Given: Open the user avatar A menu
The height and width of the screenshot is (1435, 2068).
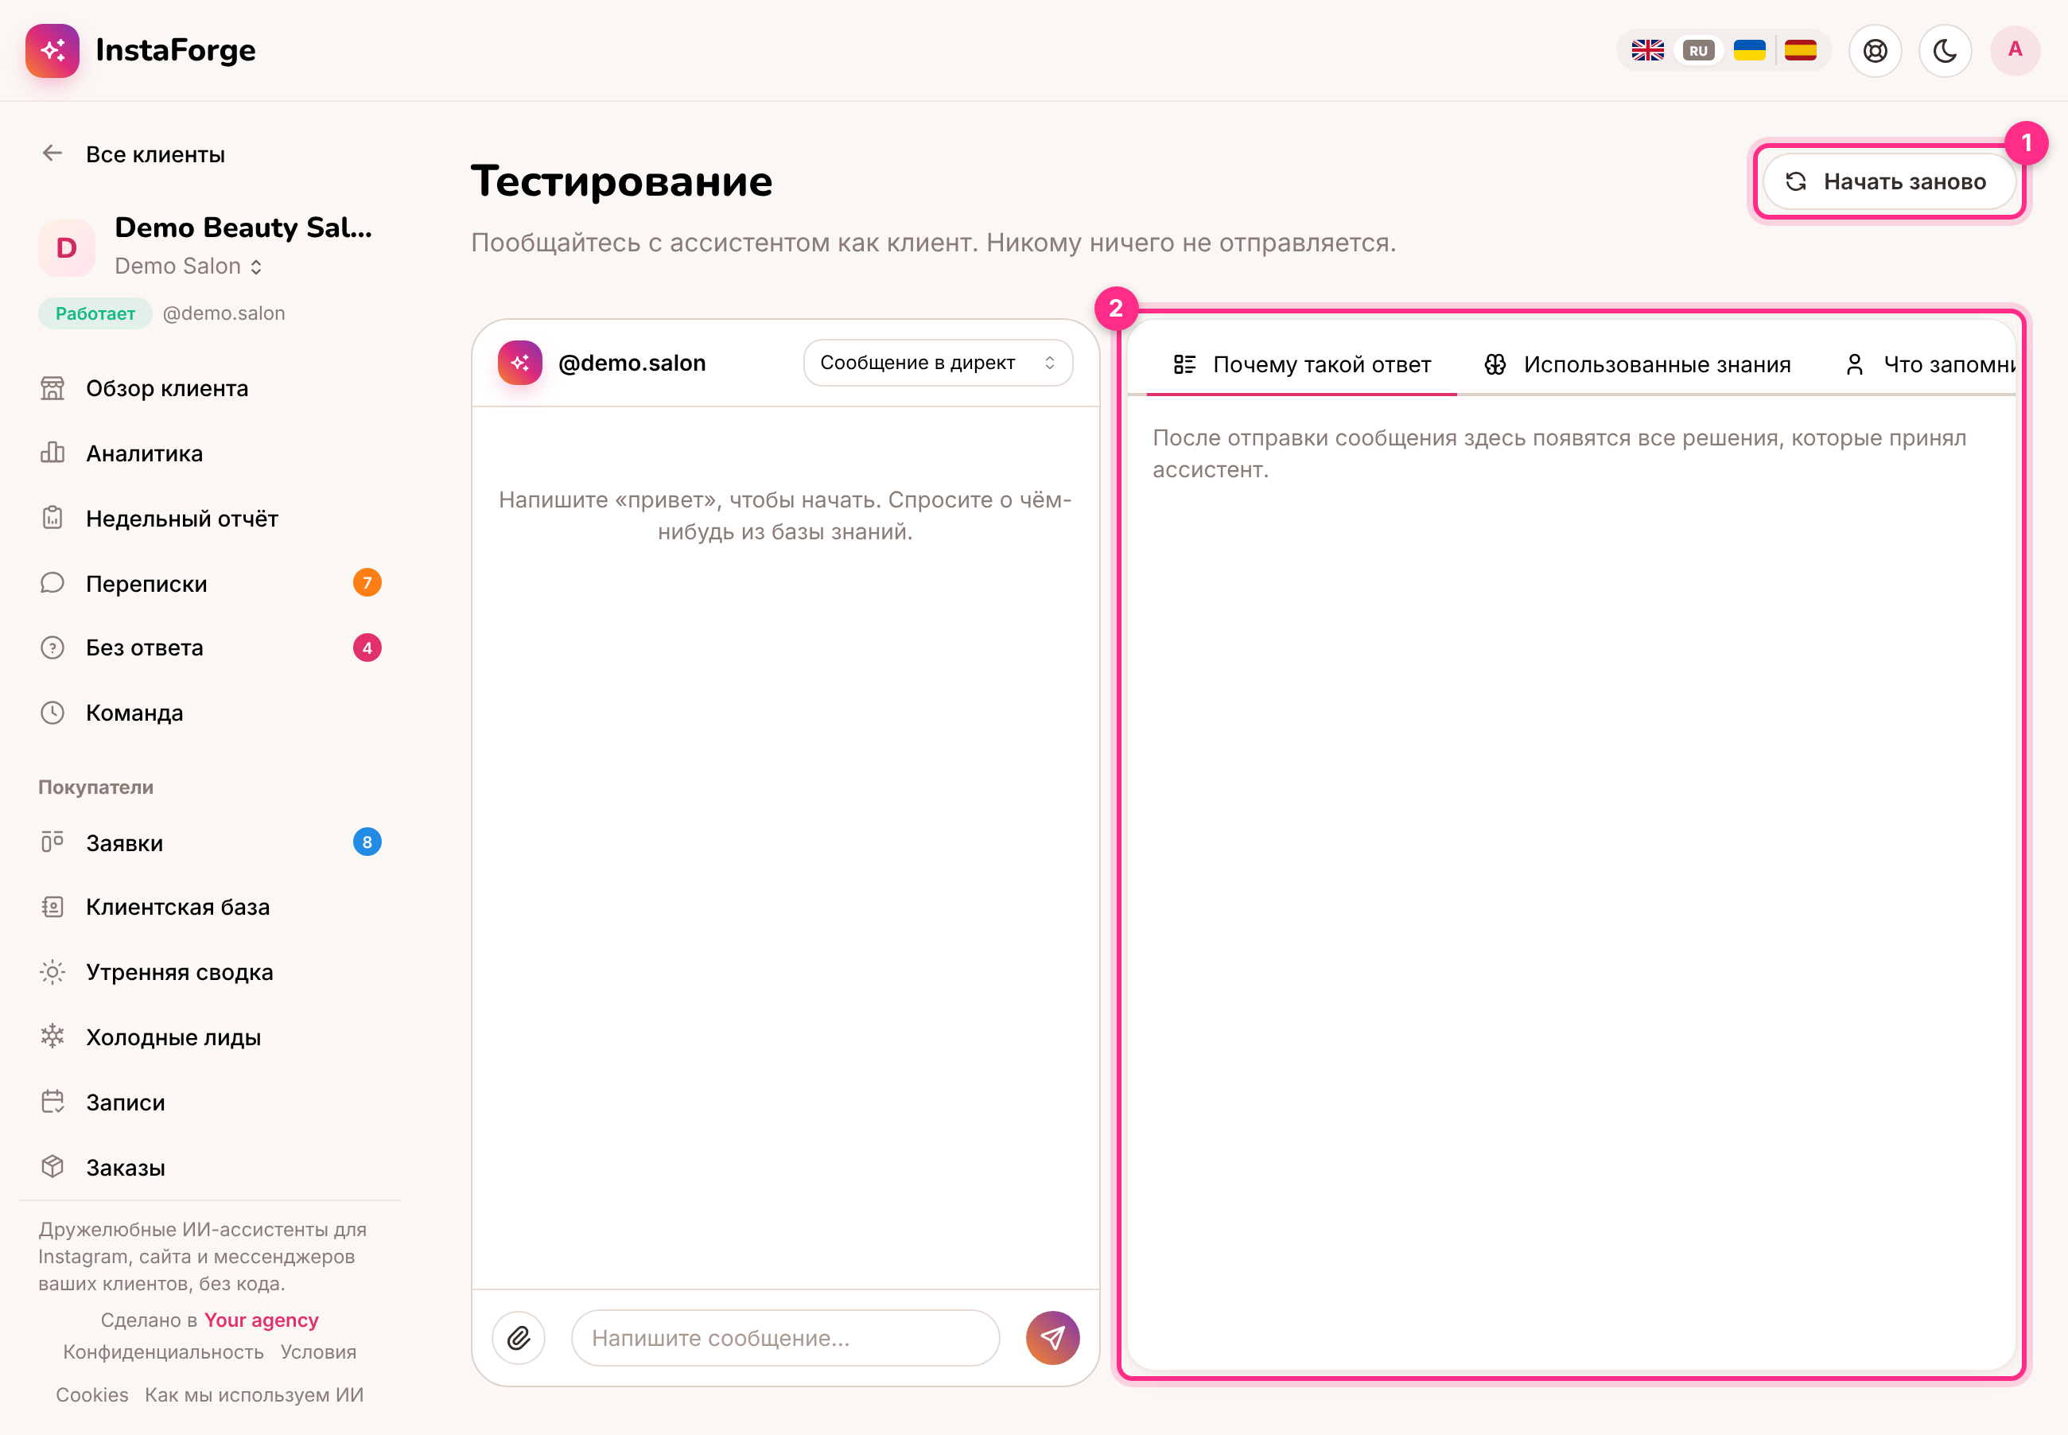Looking at the screenshot, I should point(2015,50).
